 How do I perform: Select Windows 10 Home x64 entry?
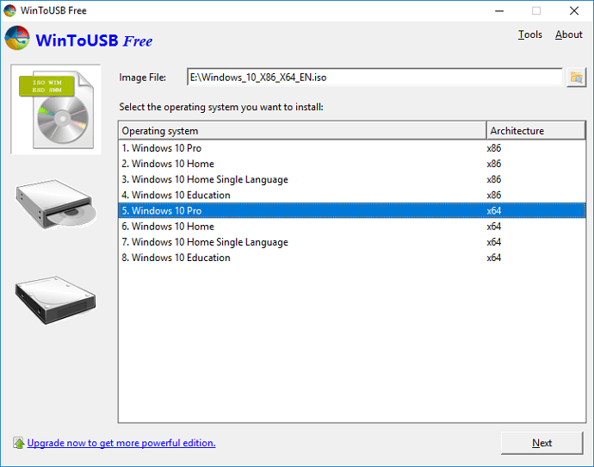pos(173,227)
